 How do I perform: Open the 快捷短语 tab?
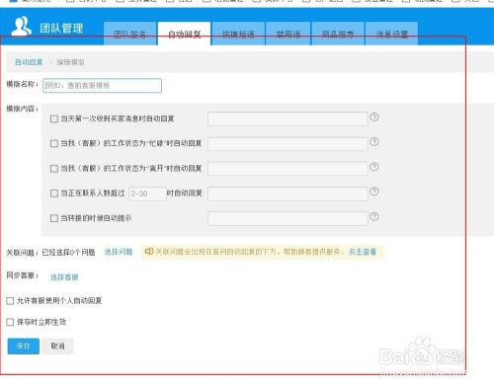pos(238,34)
